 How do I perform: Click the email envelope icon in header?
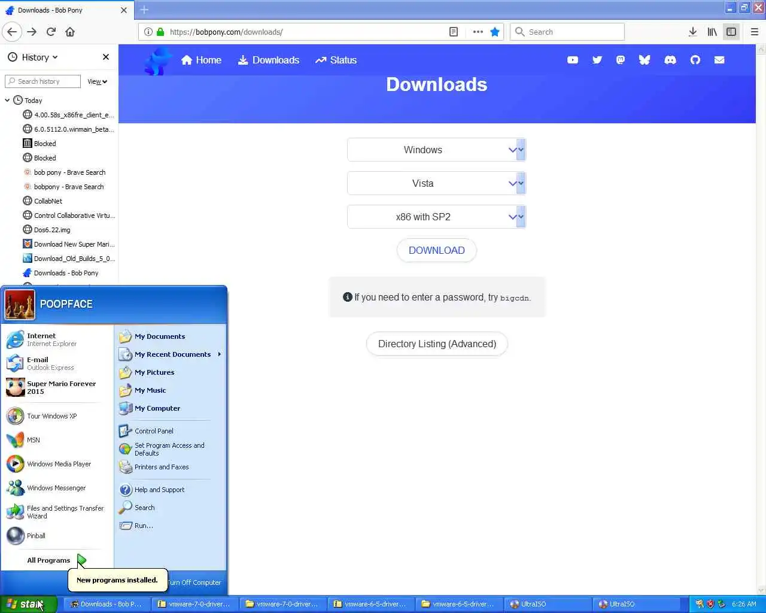pyautogui.click(x=719, y=60)
